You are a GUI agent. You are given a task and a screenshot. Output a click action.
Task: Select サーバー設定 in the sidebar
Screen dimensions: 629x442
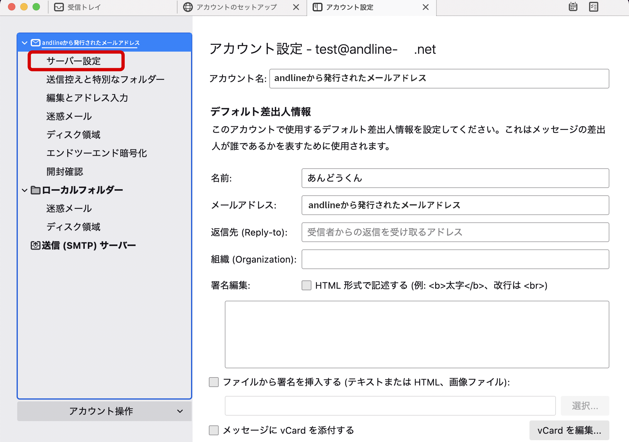73,61
